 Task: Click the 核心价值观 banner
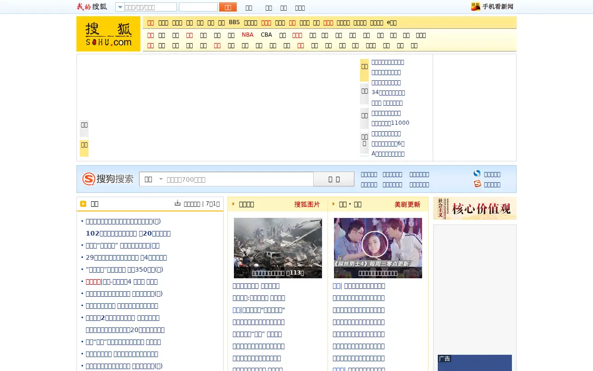(x=475, y=208)
